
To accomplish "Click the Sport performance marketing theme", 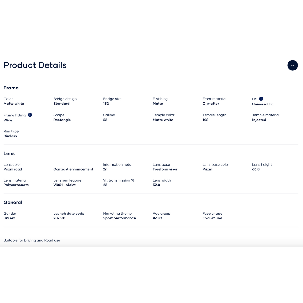I will [119, 218].
